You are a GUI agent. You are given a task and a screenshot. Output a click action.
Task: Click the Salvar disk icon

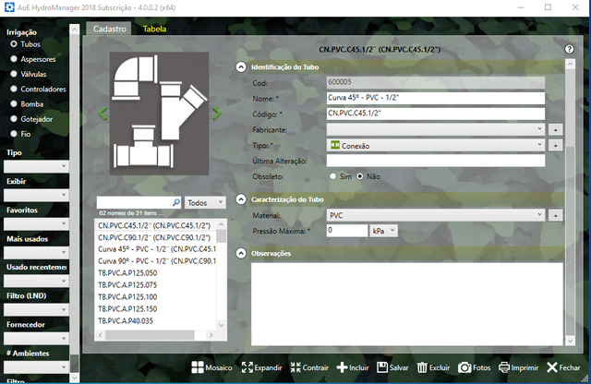[x=382, y=367]
